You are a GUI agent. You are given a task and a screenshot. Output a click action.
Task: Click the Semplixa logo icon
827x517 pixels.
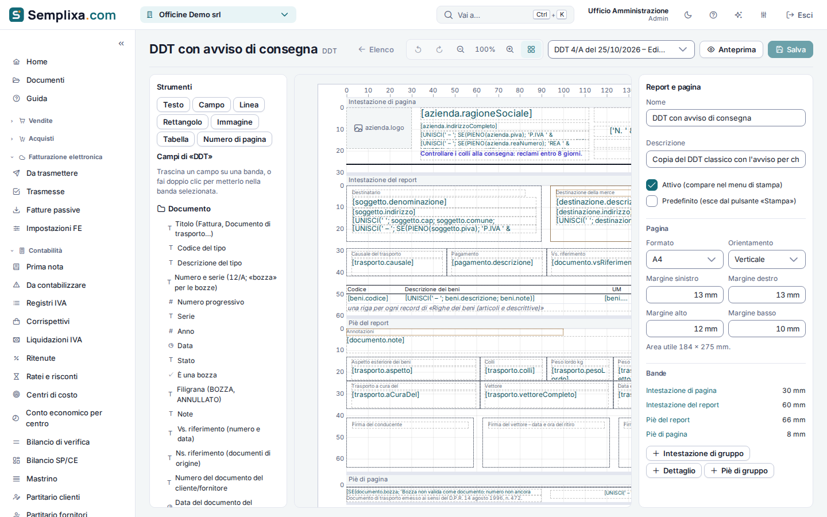(17, 15)
